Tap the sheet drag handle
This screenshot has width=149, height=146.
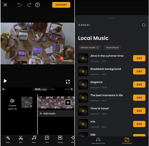click(112, 18)
